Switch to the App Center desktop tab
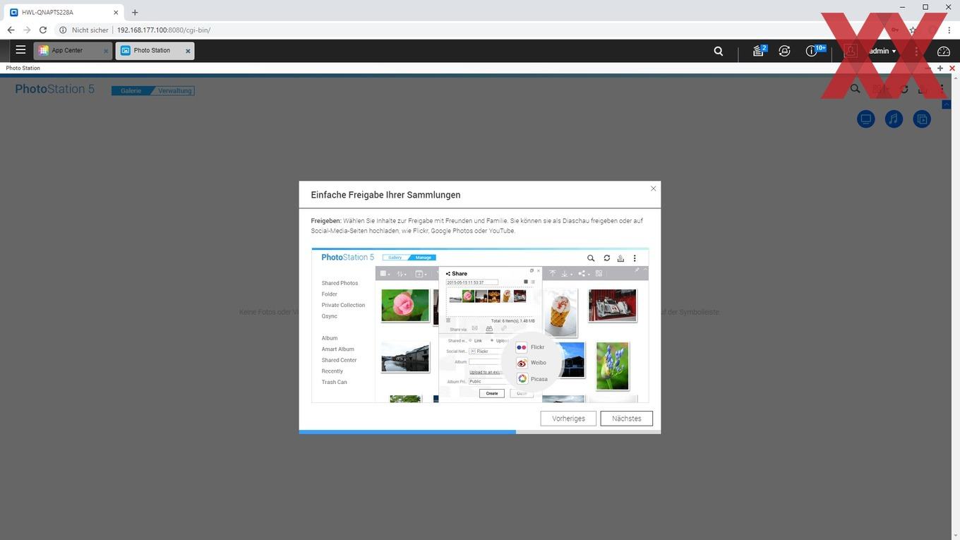 [x=73, y=51]
